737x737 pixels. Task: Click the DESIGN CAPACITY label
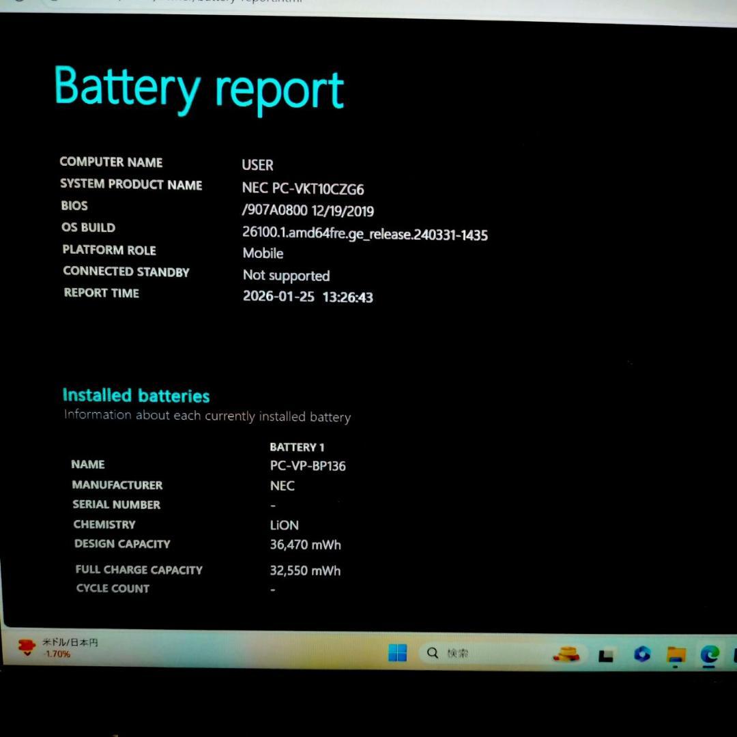pos(122,544)
